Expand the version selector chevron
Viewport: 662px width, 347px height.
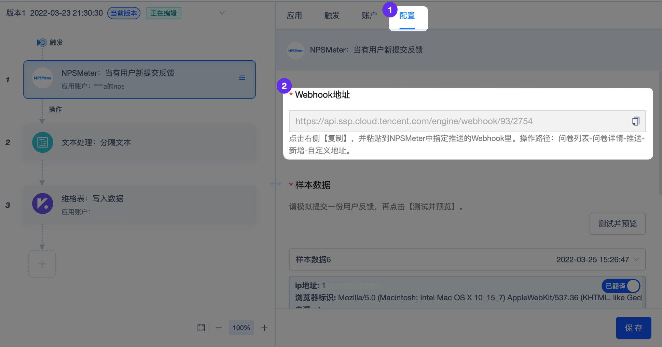tap(222, 13)
